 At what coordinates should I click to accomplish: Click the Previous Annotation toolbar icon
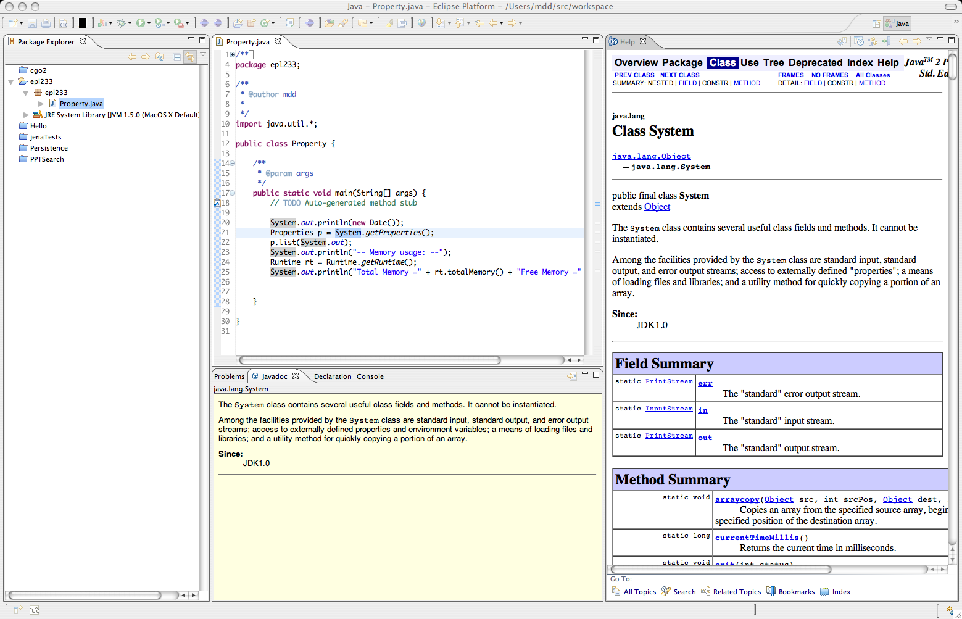click(x=458, y=23)
